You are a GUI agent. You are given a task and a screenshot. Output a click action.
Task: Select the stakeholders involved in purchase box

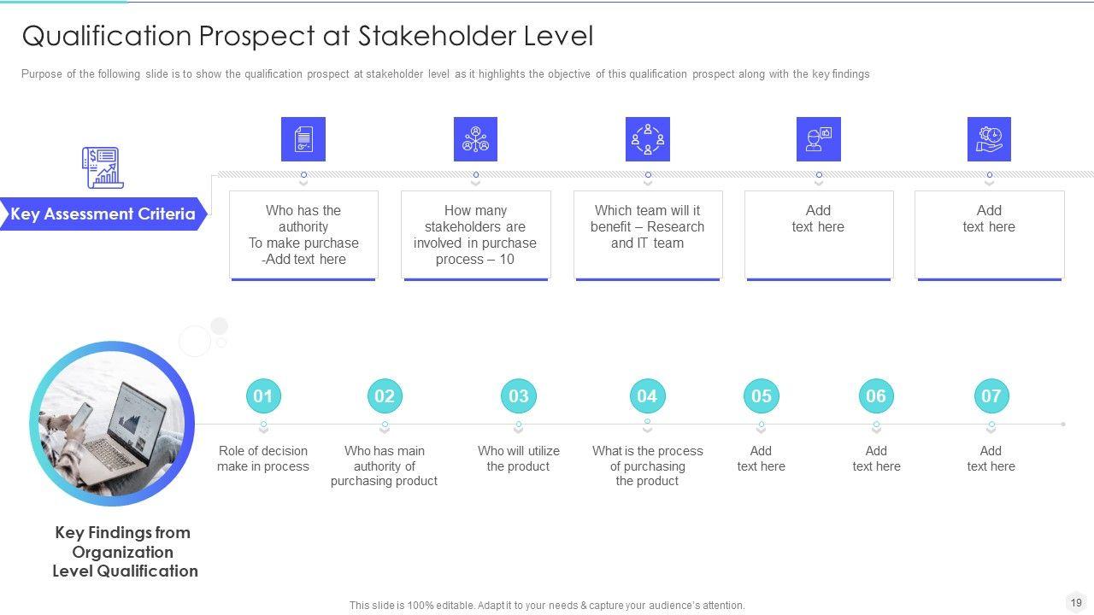point(475,235)
